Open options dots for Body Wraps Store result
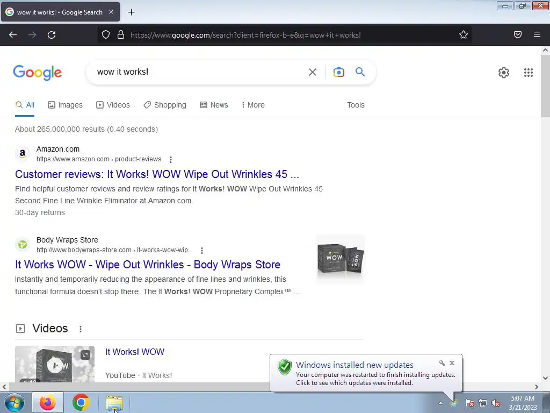 (x=202, y=251)
